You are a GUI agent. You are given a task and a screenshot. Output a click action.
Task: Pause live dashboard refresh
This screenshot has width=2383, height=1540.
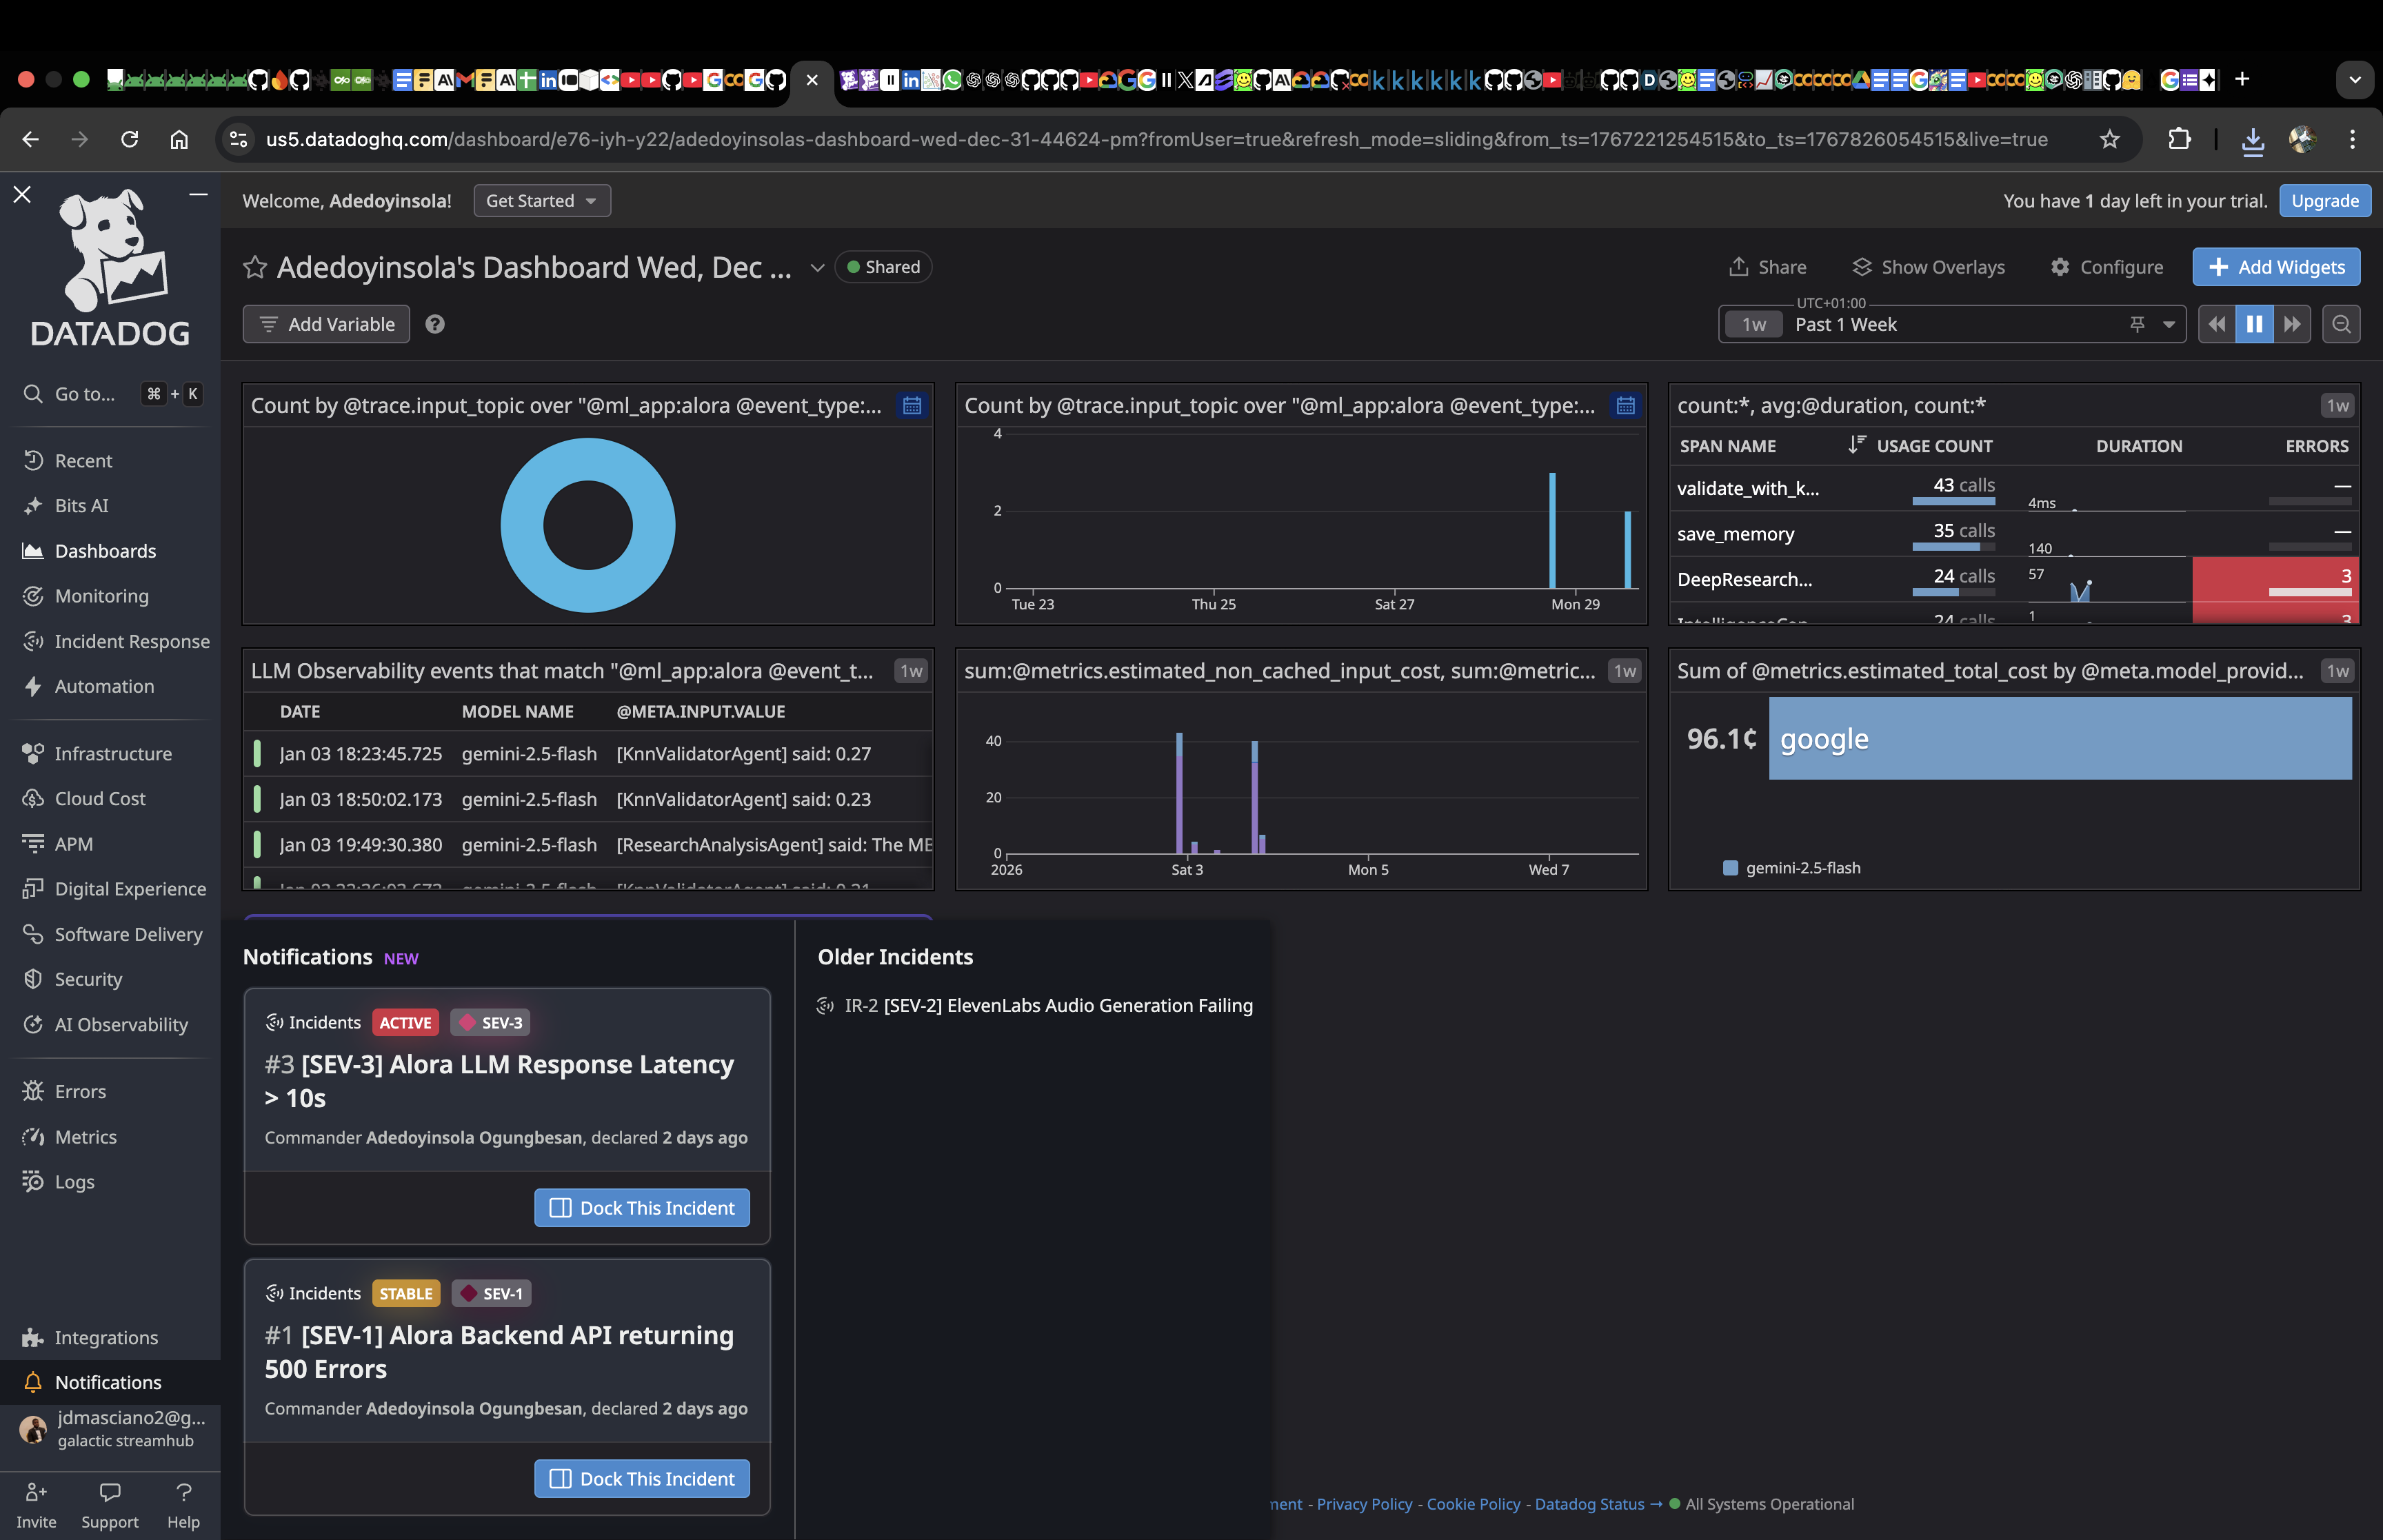point(2254,324)
